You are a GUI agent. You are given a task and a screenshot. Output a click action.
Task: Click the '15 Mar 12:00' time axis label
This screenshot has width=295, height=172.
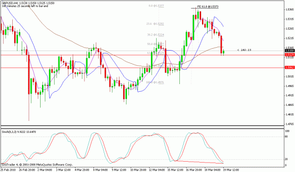pyautogui.click(x=175, y=170)
